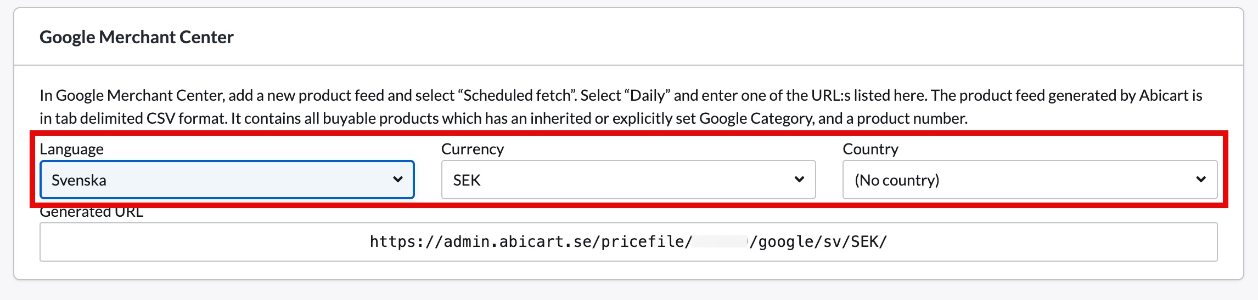Click the "Svenska" selected value text
Screen dimensions: 1258x300
pos(78,180)
